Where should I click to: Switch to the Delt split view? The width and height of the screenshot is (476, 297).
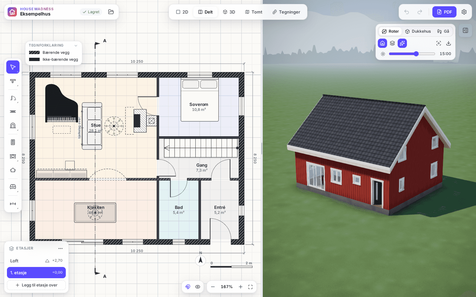[x=205, y=12]
